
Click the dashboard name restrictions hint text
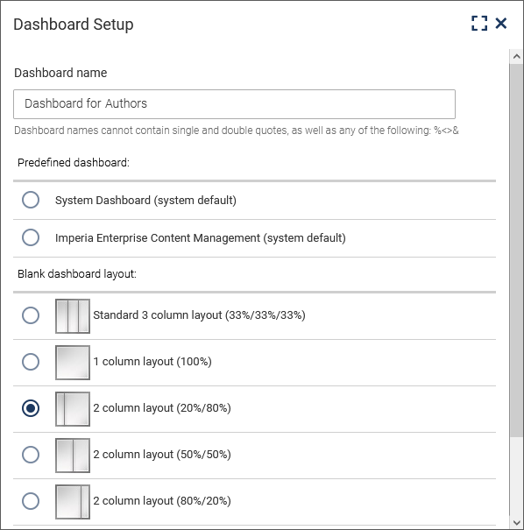tap(237, 131)
